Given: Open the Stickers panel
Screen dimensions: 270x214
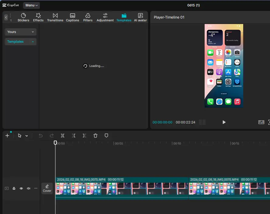Looking at the screenshot, I should [x=23, y=17].
